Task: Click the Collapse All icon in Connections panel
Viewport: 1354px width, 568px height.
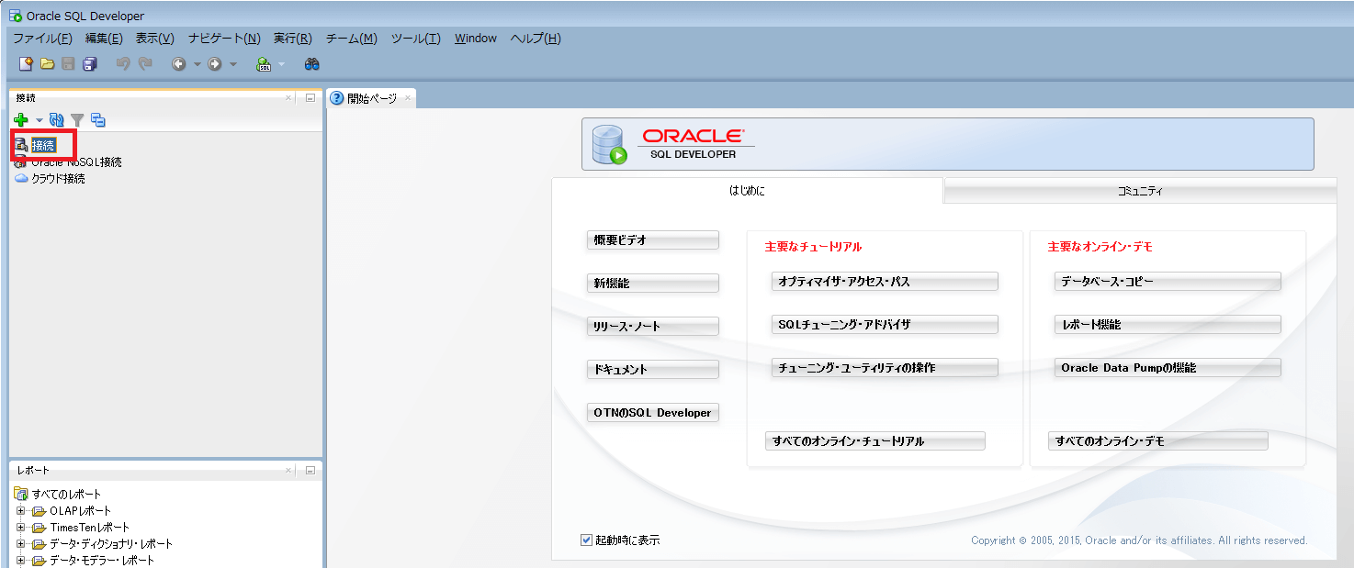Action: point(98,120)
